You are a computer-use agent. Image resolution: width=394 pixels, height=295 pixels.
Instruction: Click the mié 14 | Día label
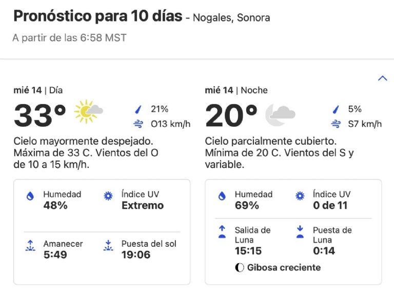point(38,90)
